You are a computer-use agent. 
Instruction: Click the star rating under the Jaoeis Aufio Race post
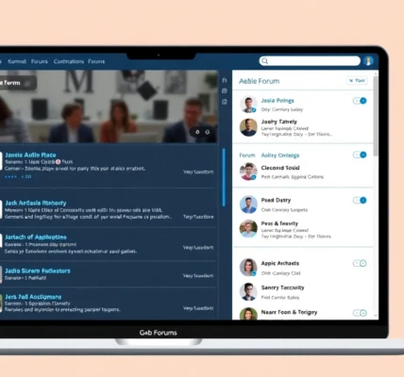pos(10,177)
